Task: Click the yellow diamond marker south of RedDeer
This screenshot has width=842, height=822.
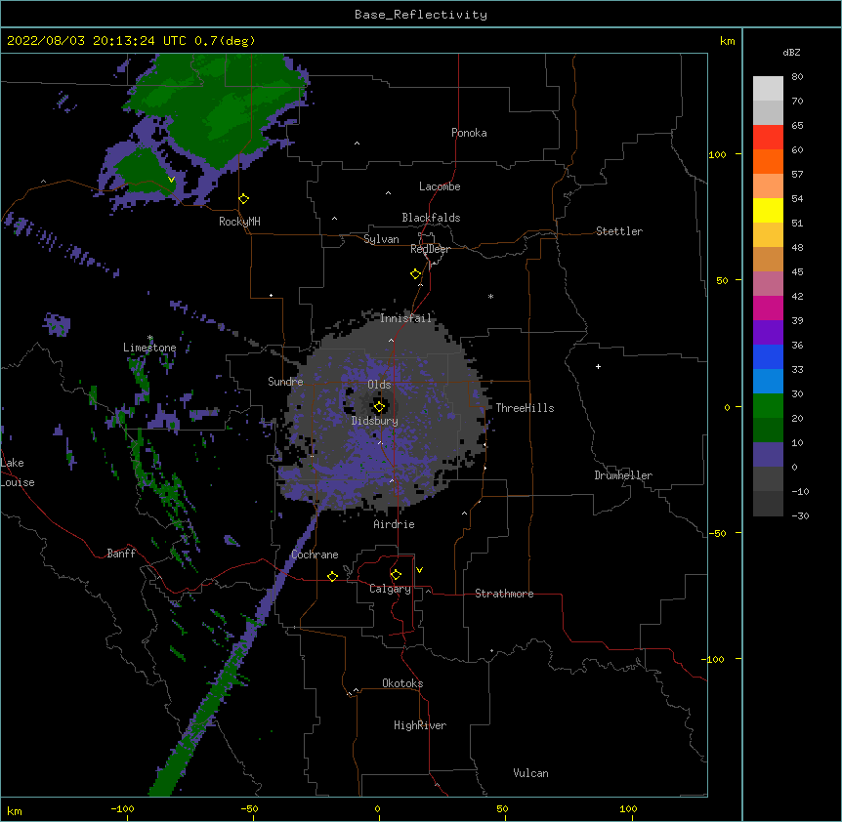Action: click(416, 274)
